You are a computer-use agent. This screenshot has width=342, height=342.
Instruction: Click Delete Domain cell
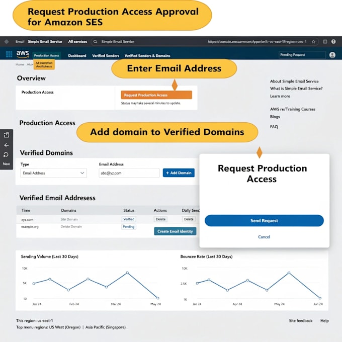[71, 226]
